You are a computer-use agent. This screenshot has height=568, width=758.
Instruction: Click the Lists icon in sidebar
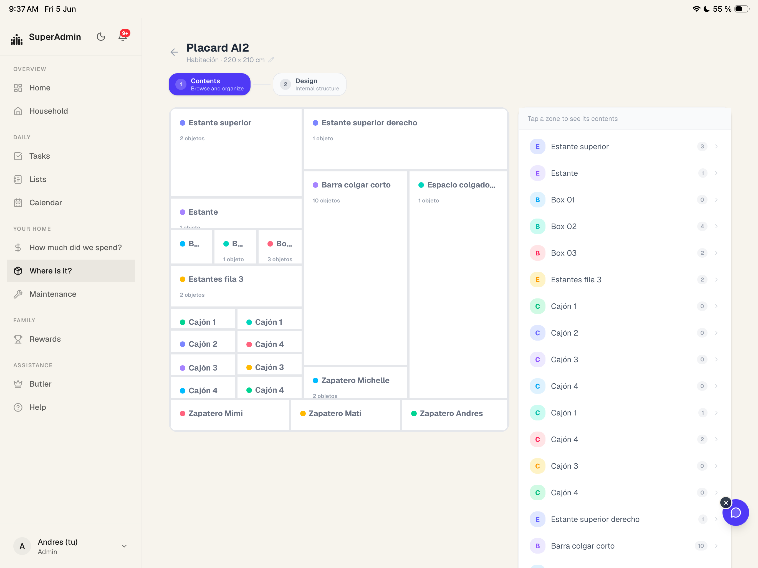click(x=18, y=179)
